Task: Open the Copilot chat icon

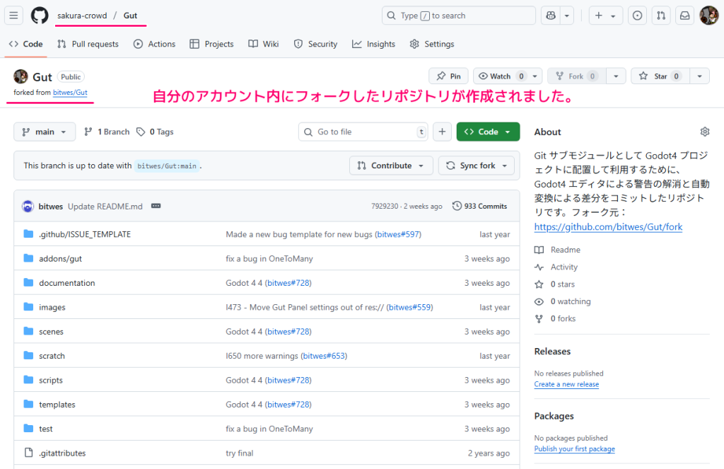Action: 551,16
